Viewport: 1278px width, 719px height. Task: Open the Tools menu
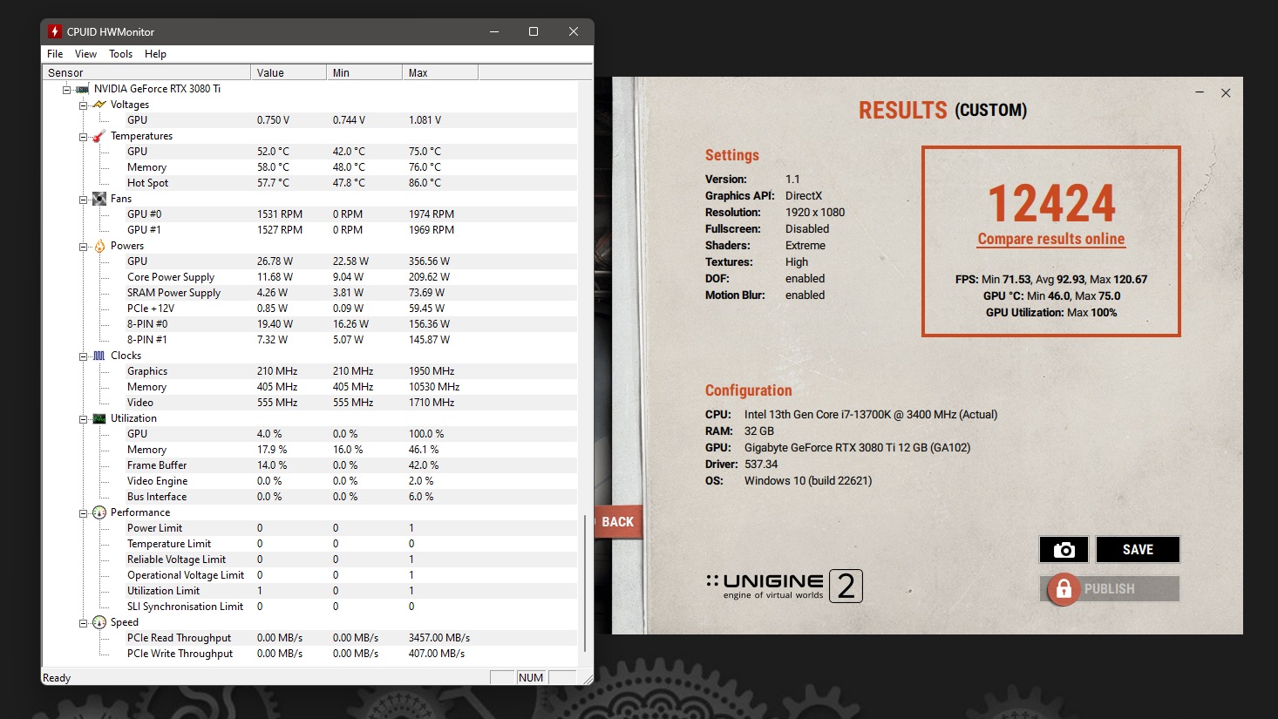click(121, 54)
